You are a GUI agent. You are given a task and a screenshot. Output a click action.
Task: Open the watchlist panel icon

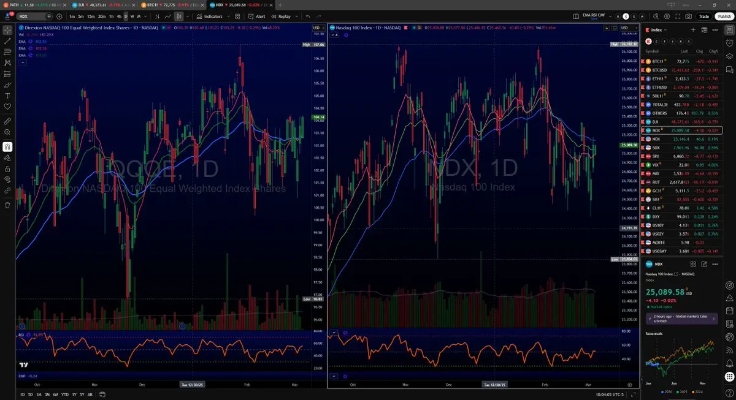pos(729,29)
